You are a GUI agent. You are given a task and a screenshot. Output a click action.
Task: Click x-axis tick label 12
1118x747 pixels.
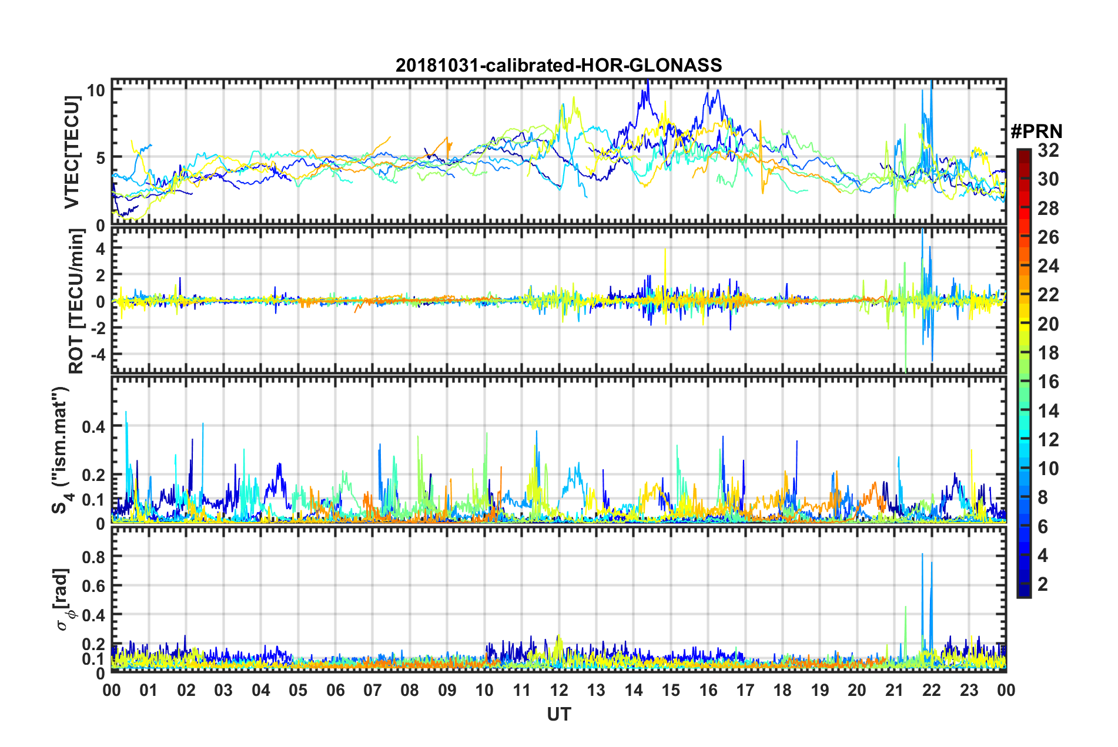coord(559,690)
